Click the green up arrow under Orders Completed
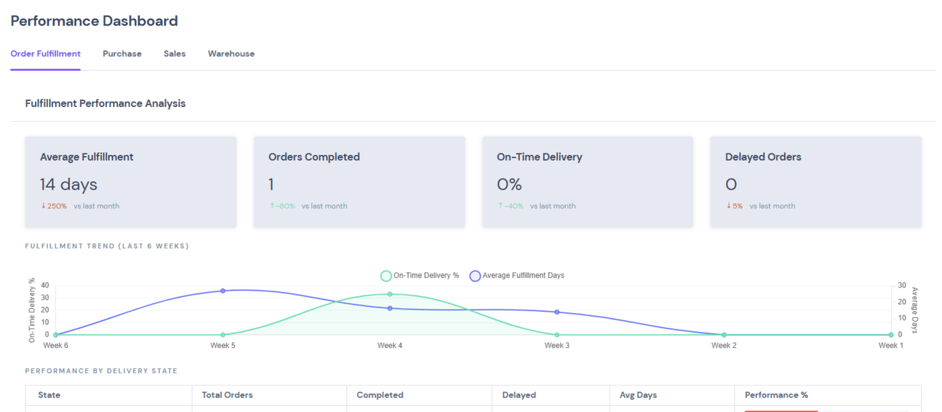Screen dimensions: 942x412 [272, 206]
